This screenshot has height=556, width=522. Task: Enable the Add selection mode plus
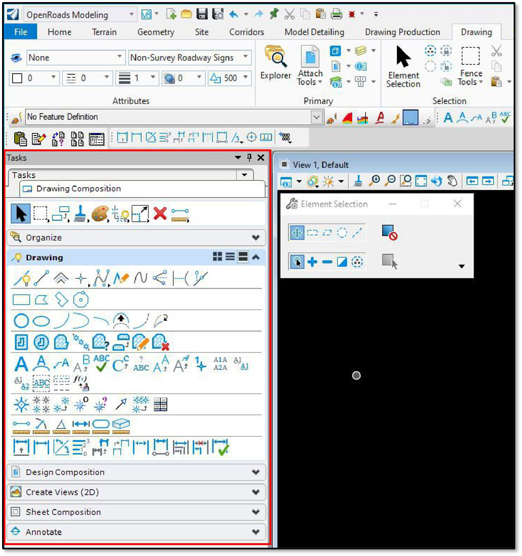coord(312,262)
